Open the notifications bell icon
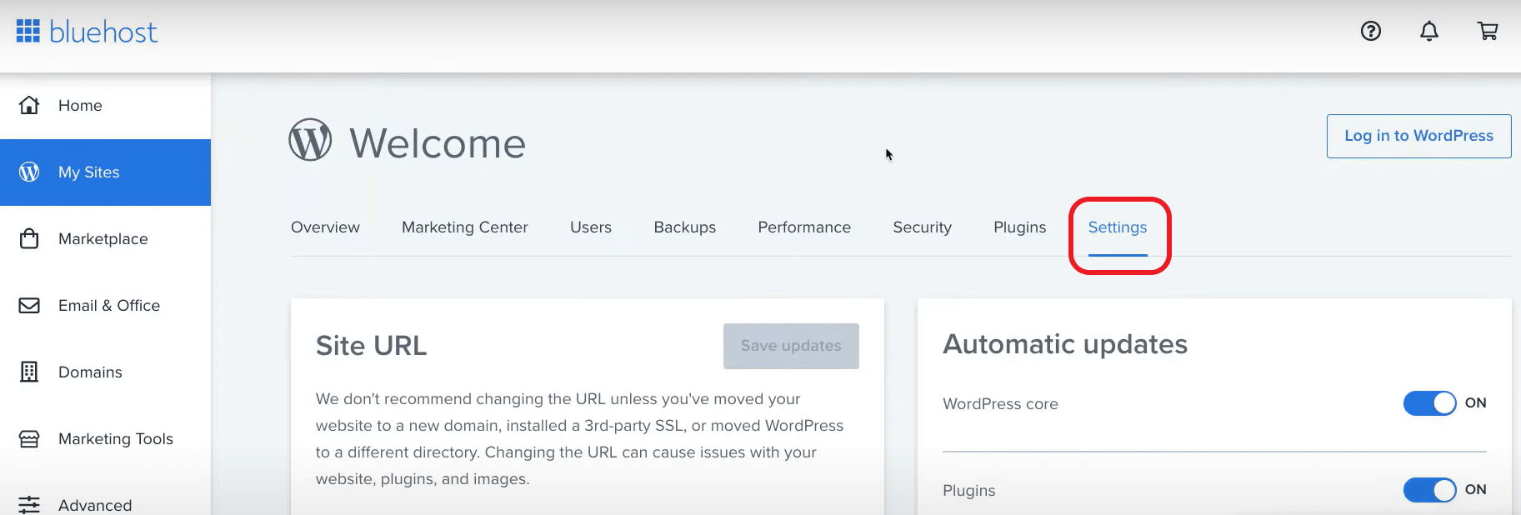 point(1429,32)
